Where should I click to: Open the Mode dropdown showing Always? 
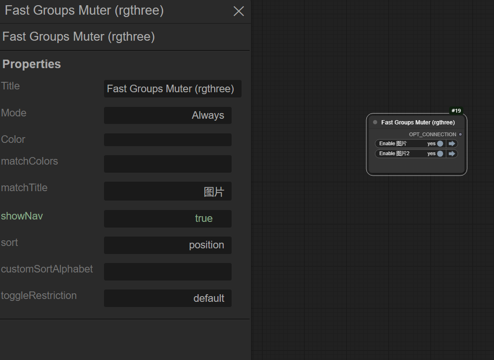click(167, 115)
